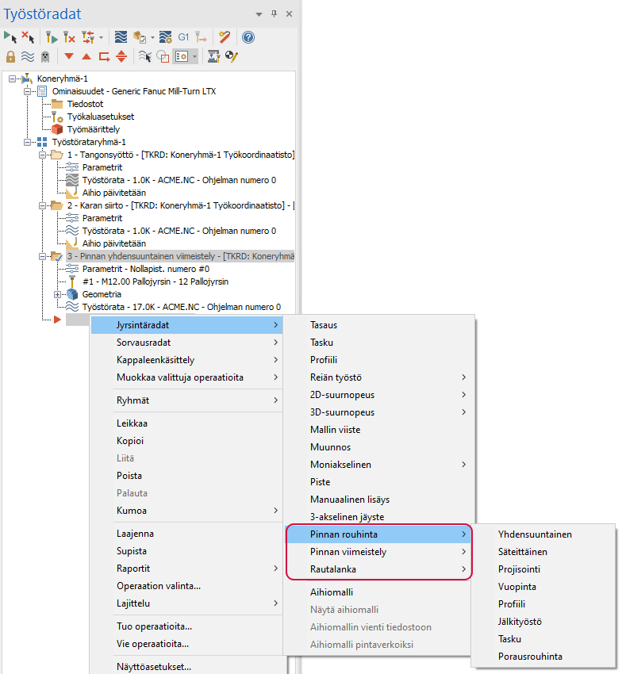Move insert arrow down with red triangle

point(69,56)
